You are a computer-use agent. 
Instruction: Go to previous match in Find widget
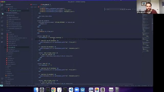(133, 9)
